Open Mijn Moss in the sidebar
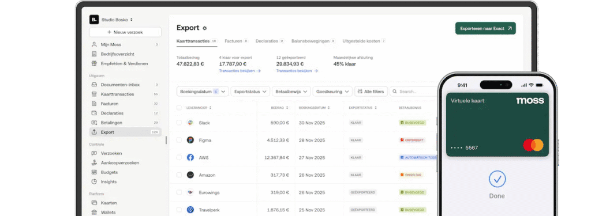The height and width of the screenshot is (216, 591). pos(125,44)
